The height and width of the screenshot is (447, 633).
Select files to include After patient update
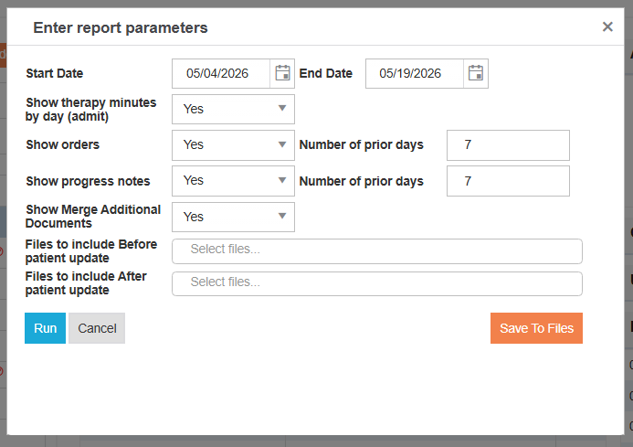(377, 283)
